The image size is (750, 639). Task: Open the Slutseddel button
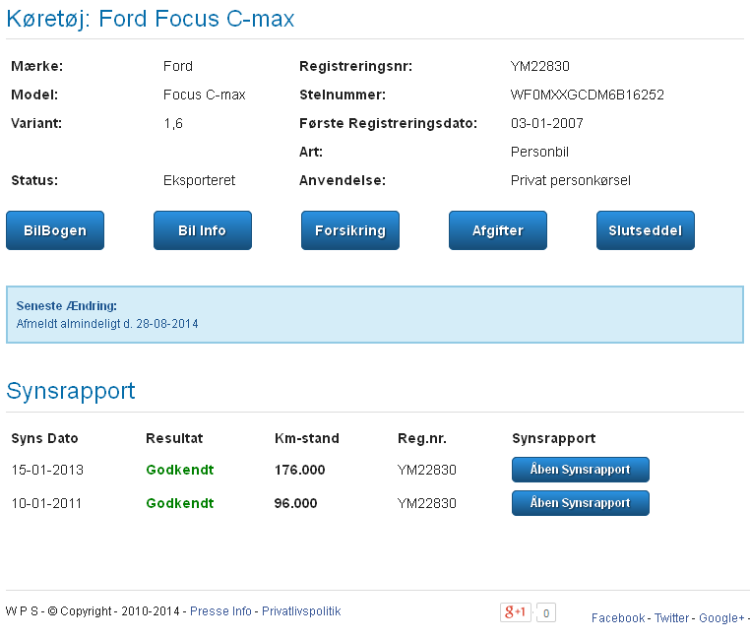tap(646, 230)
